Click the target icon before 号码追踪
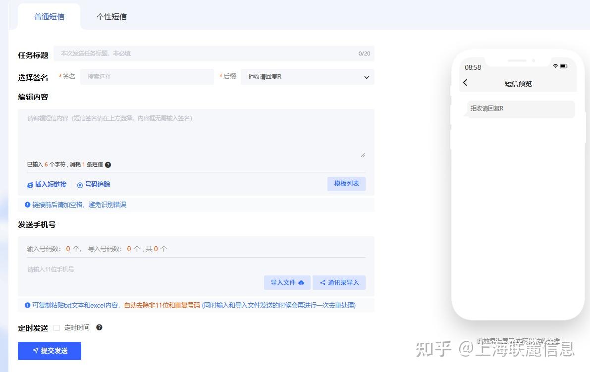 (x=80, y=185)
